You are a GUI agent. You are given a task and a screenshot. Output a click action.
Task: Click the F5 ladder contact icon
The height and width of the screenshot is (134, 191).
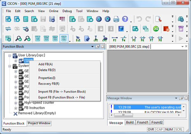[134, 38]
